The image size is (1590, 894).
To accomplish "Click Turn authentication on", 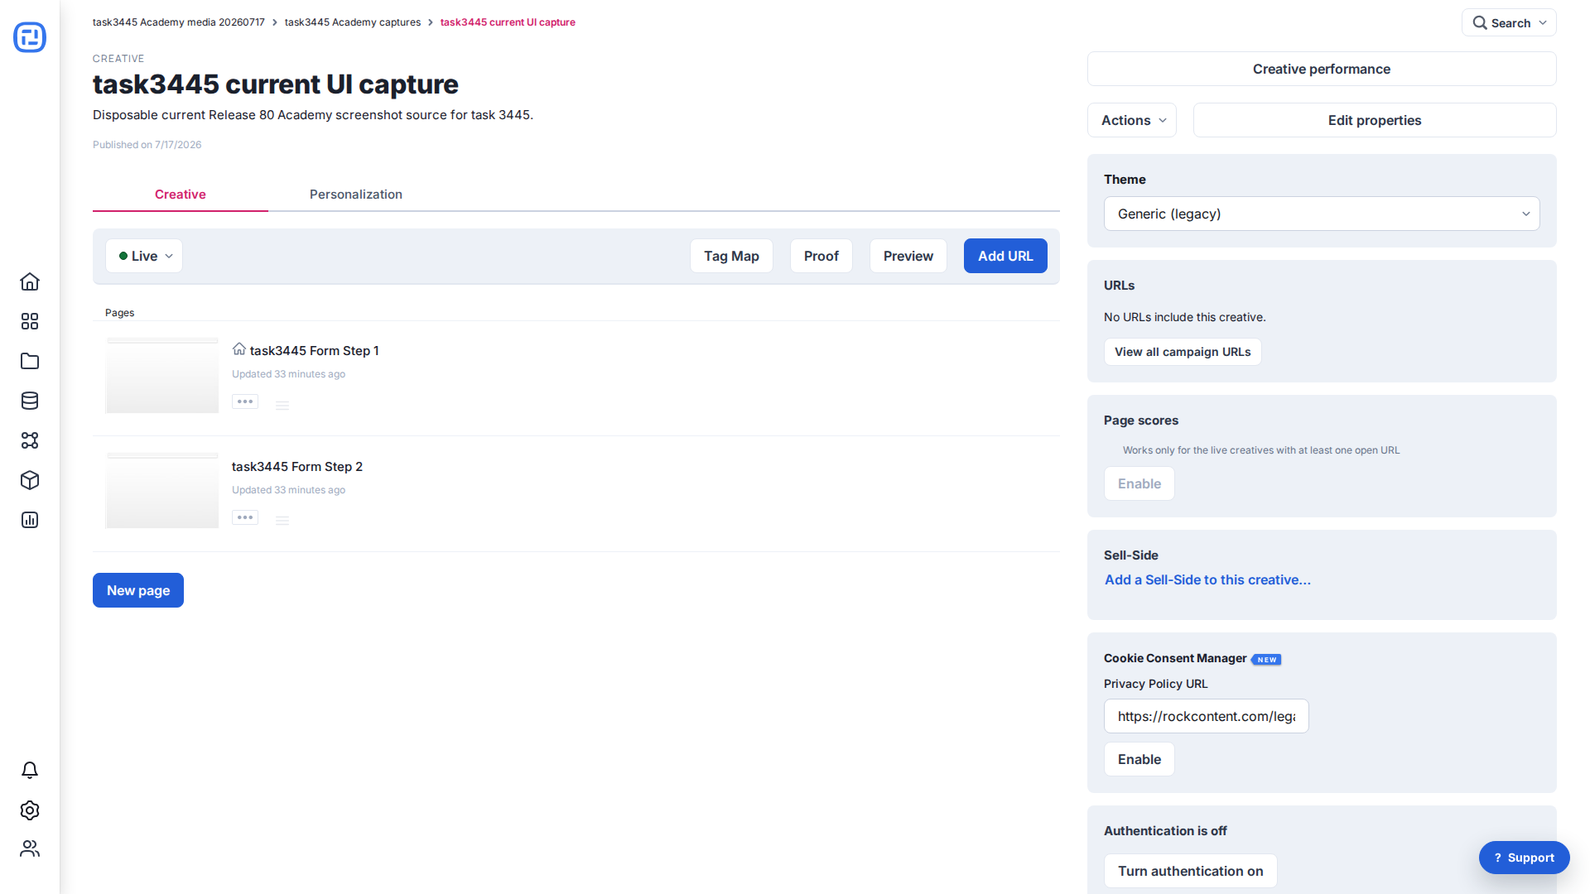I will pos(1191,871).
